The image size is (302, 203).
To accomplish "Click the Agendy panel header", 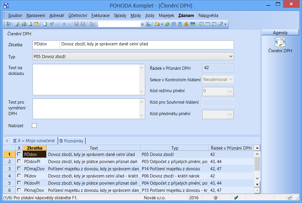I will coord(280,32).
